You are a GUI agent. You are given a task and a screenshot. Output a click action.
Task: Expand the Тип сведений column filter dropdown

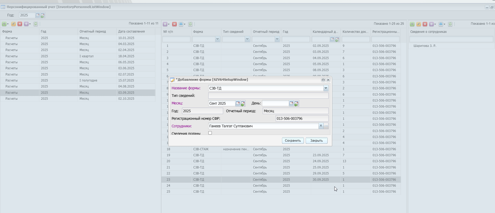click(247, 39)
